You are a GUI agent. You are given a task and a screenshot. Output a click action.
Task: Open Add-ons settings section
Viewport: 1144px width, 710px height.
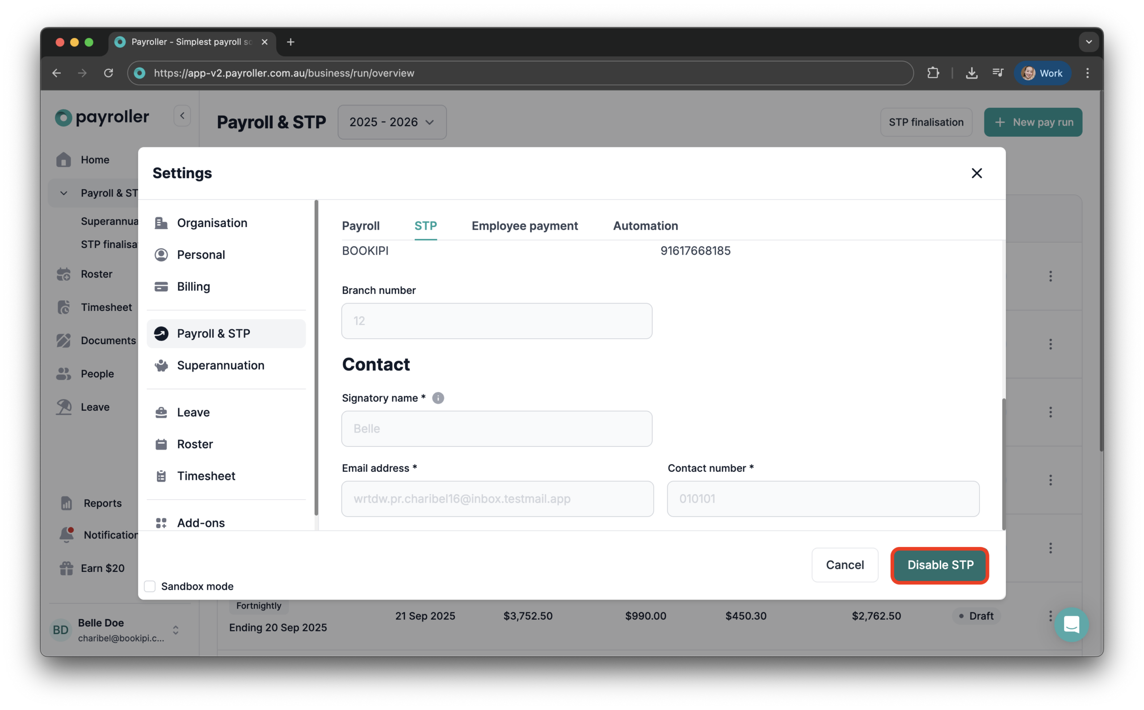pos(226,523)
